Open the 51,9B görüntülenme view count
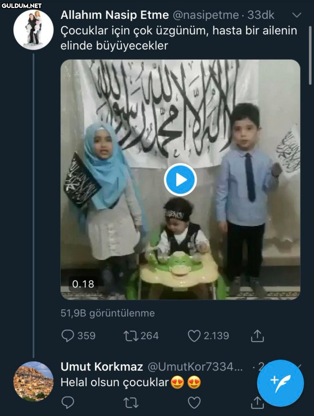 click(108, 313)
